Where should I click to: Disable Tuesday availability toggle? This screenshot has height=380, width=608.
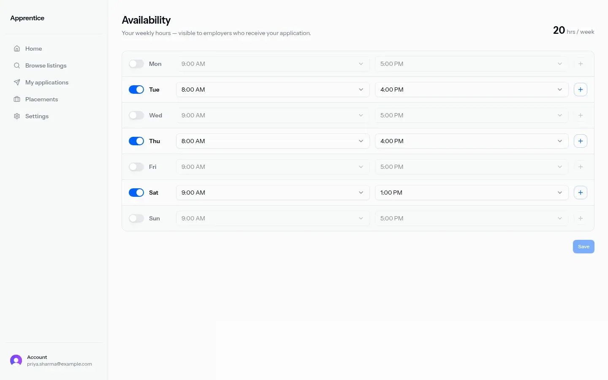136,90
